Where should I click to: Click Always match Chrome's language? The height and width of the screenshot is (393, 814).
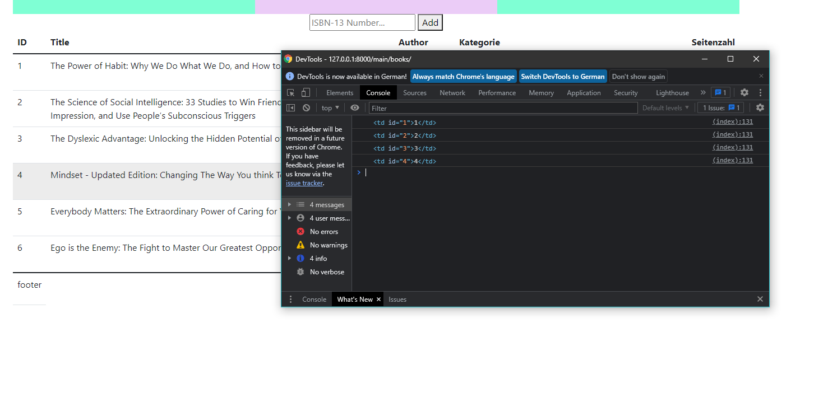[x=464, y=77]
